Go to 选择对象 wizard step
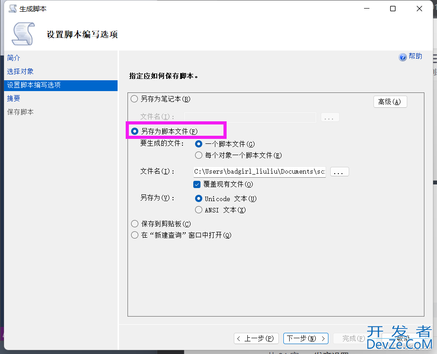Viewport: 437px width, 354px height. point(20,71)
